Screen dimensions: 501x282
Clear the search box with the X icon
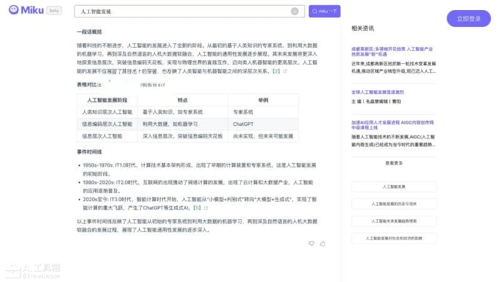point(294,11)
